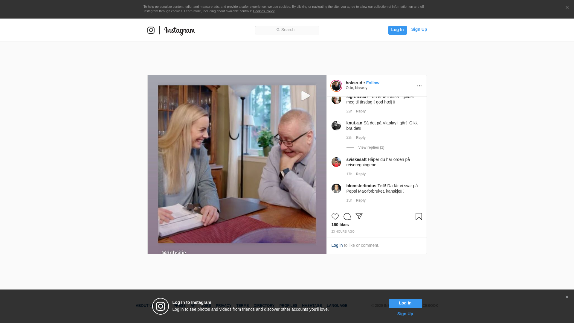Play the video with the play arrow
574x323 pixels.
[x=305, y=96]
